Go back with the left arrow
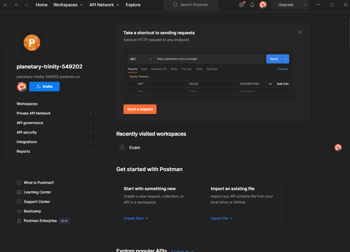The width and height of the screenshot is (350, 252). click(16, 5)
